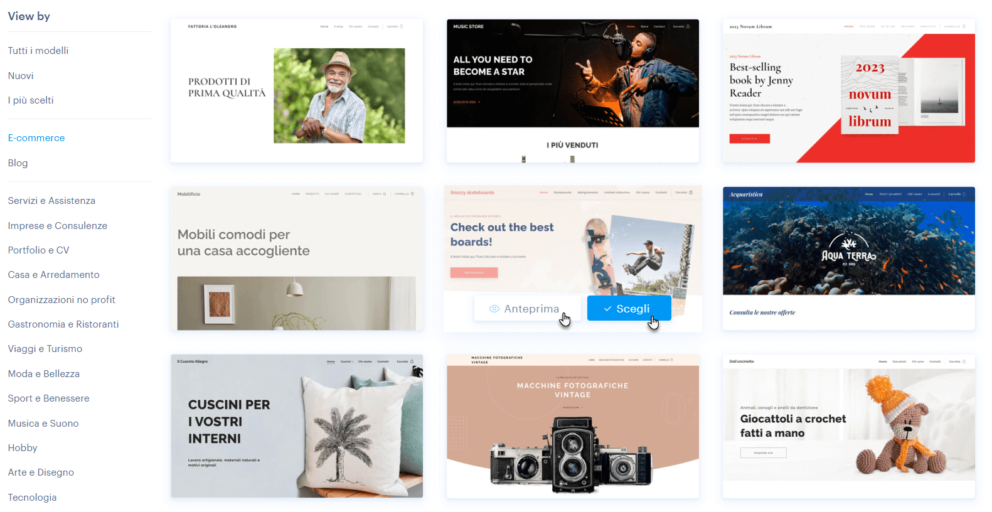The width and height of the screenshot is (992, 512).
Task: Click the checkmark icon on Scegli button
Action: click(607, 309)
